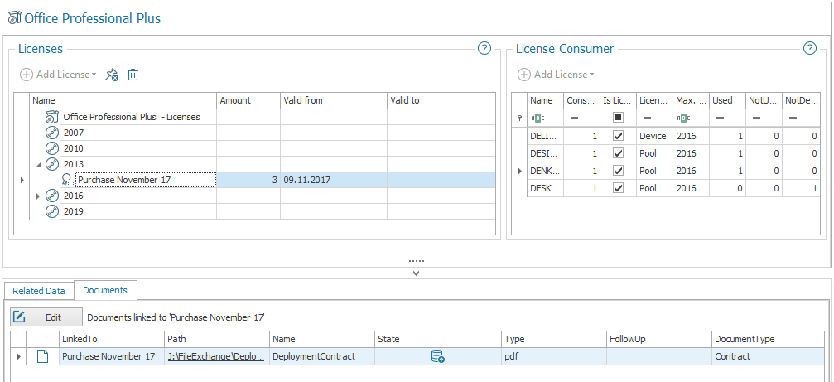834x382 pixels.
Task: Sort by the Amount column header
Action: coord(248,100)
